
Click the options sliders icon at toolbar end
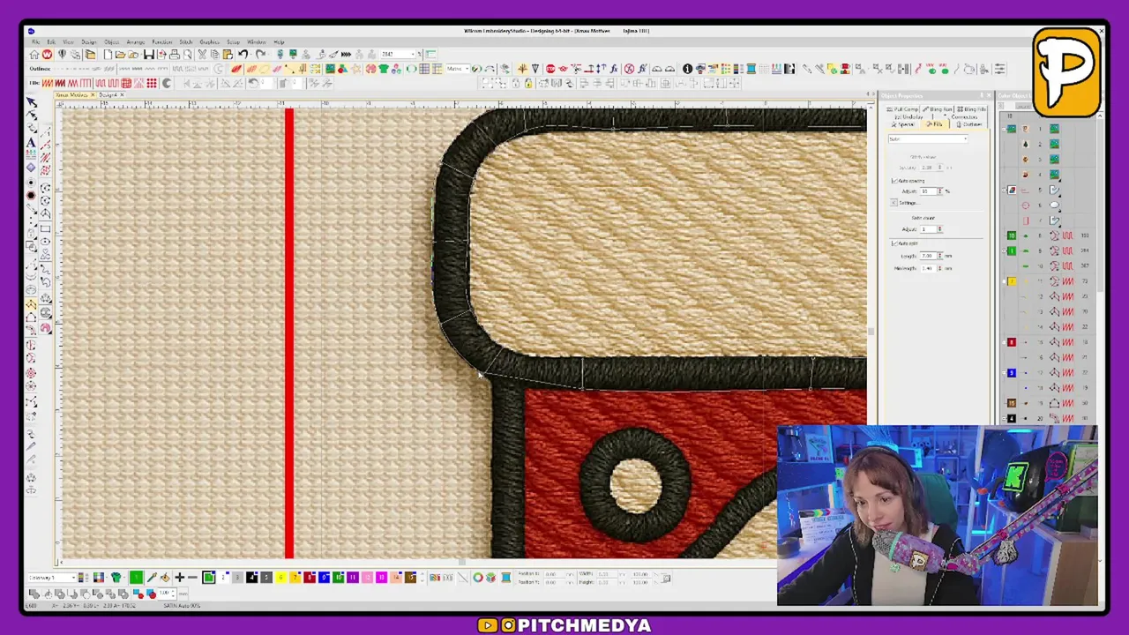tap(999, 69)
